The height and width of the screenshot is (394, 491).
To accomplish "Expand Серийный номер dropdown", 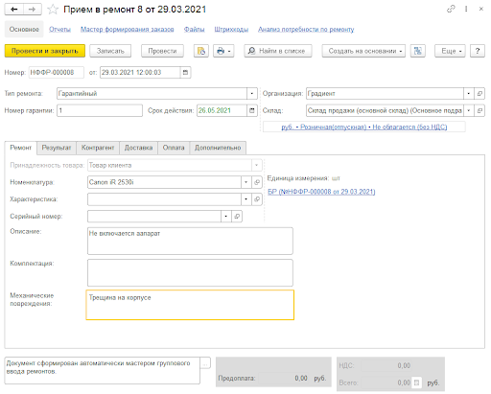I will click(x=226, y=217).
